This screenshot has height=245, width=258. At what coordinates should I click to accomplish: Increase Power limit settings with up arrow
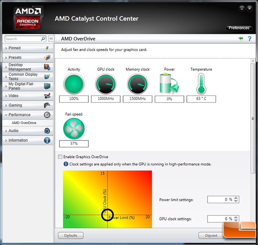point(236,198)
